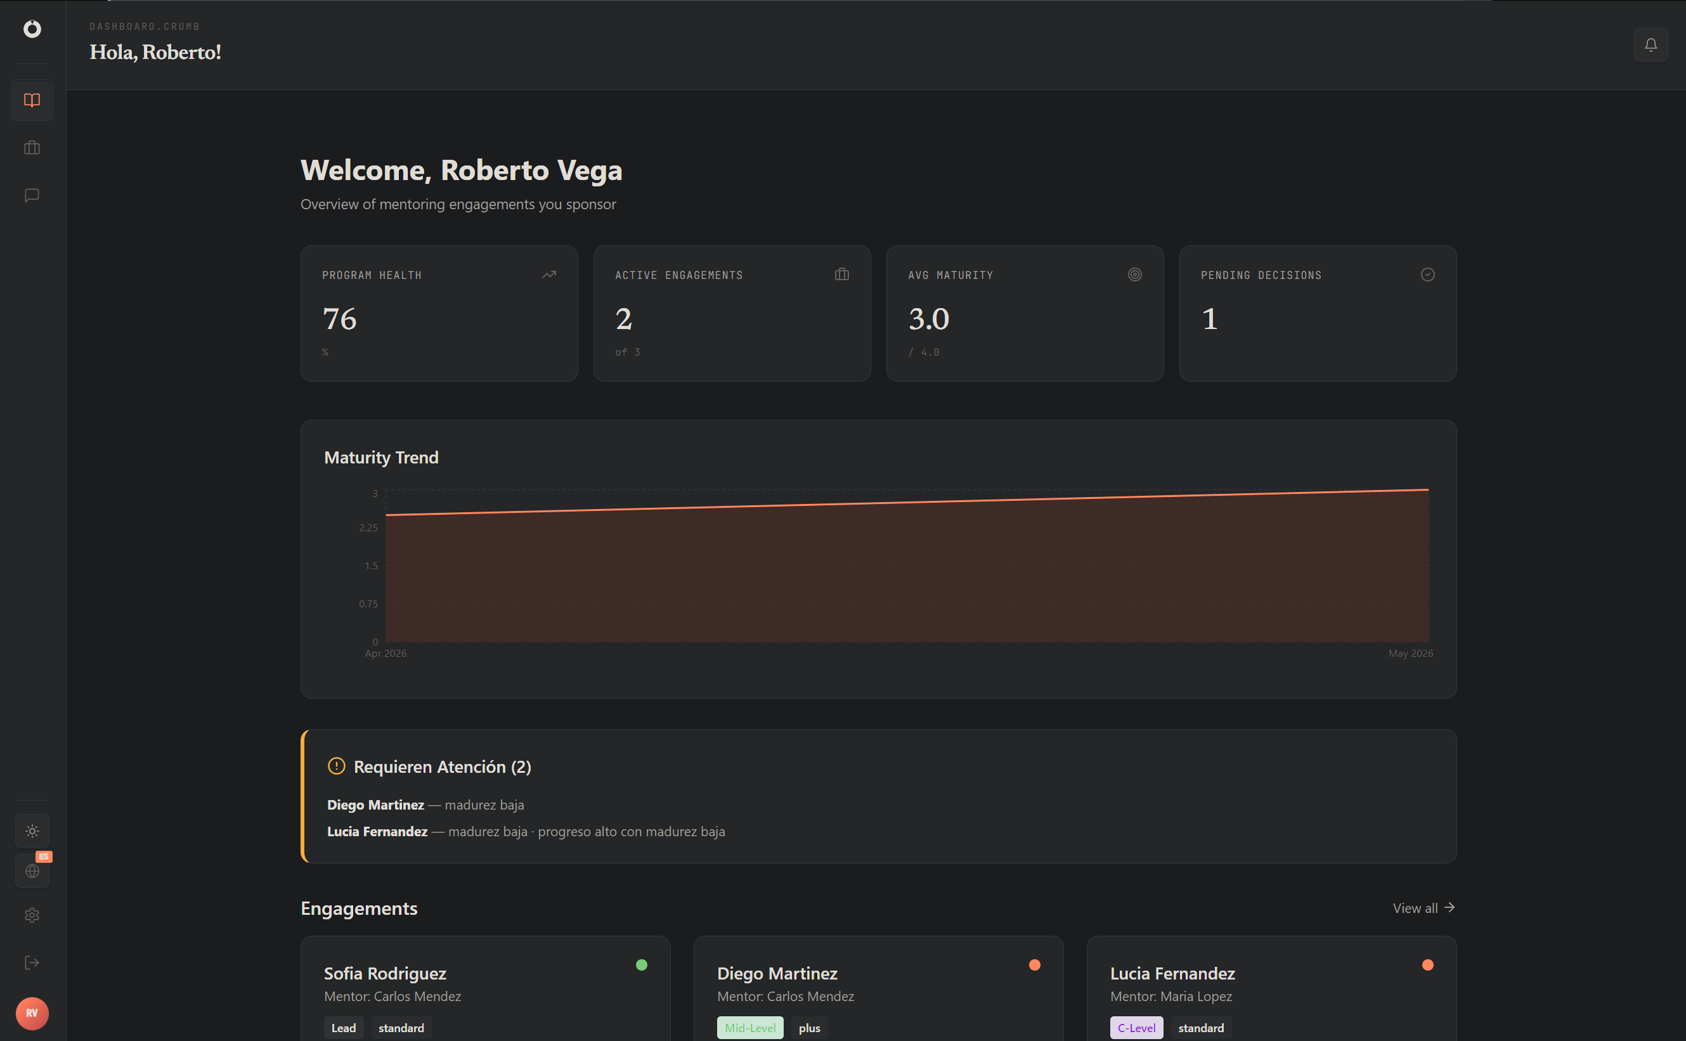Click the check-circle icon in the Pending Decisions card
The image size is (1686, 1041).
(x=1427, y=275)
